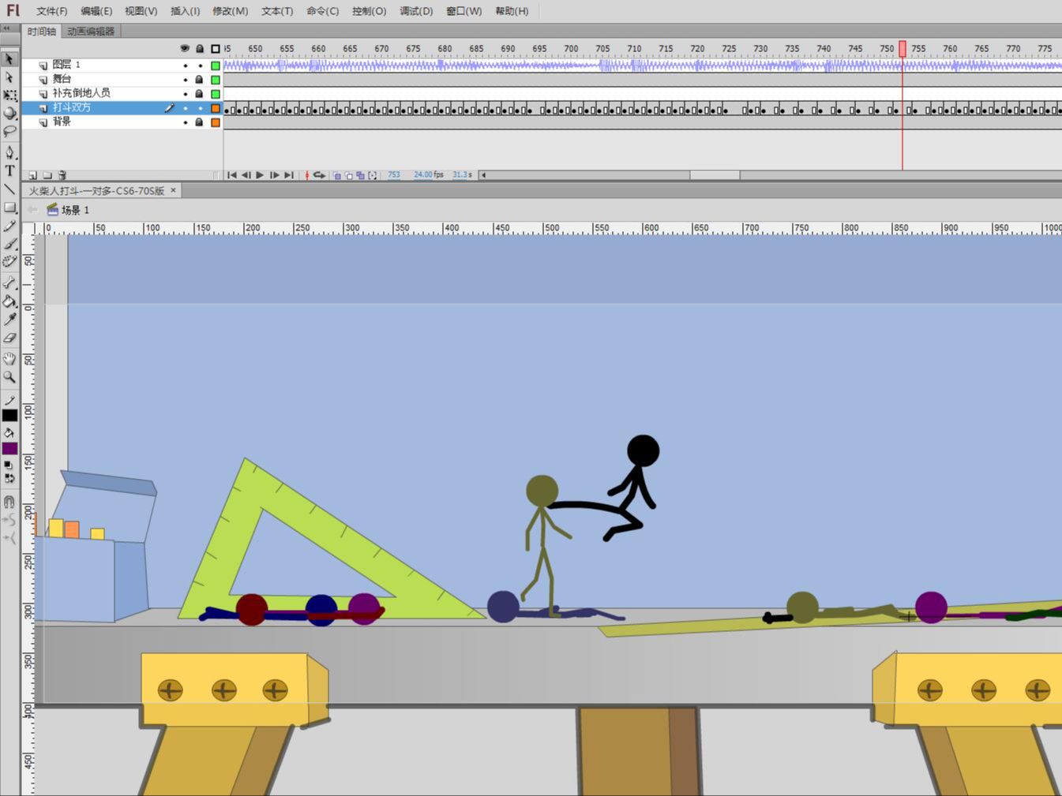Select the Text tool
This screenshot has width=1062, height=796.
(9, 170)
